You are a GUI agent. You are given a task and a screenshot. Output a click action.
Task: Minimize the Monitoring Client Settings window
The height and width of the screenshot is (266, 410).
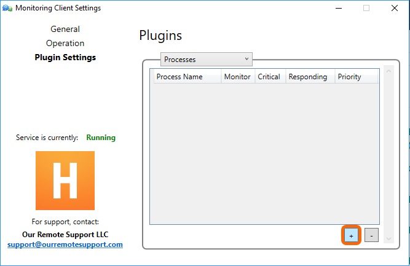[339, 8]
